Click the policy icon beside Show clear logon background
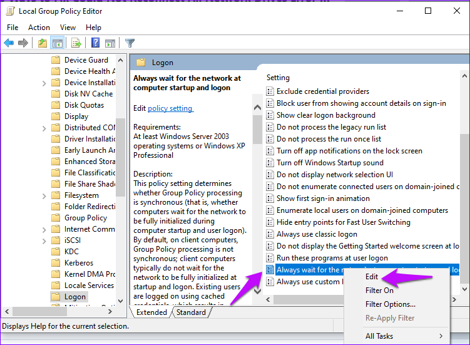 (270, 115)
